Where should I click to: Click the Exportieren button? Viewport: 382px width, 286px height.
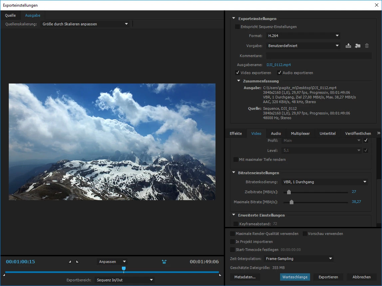tap(328, 277)
